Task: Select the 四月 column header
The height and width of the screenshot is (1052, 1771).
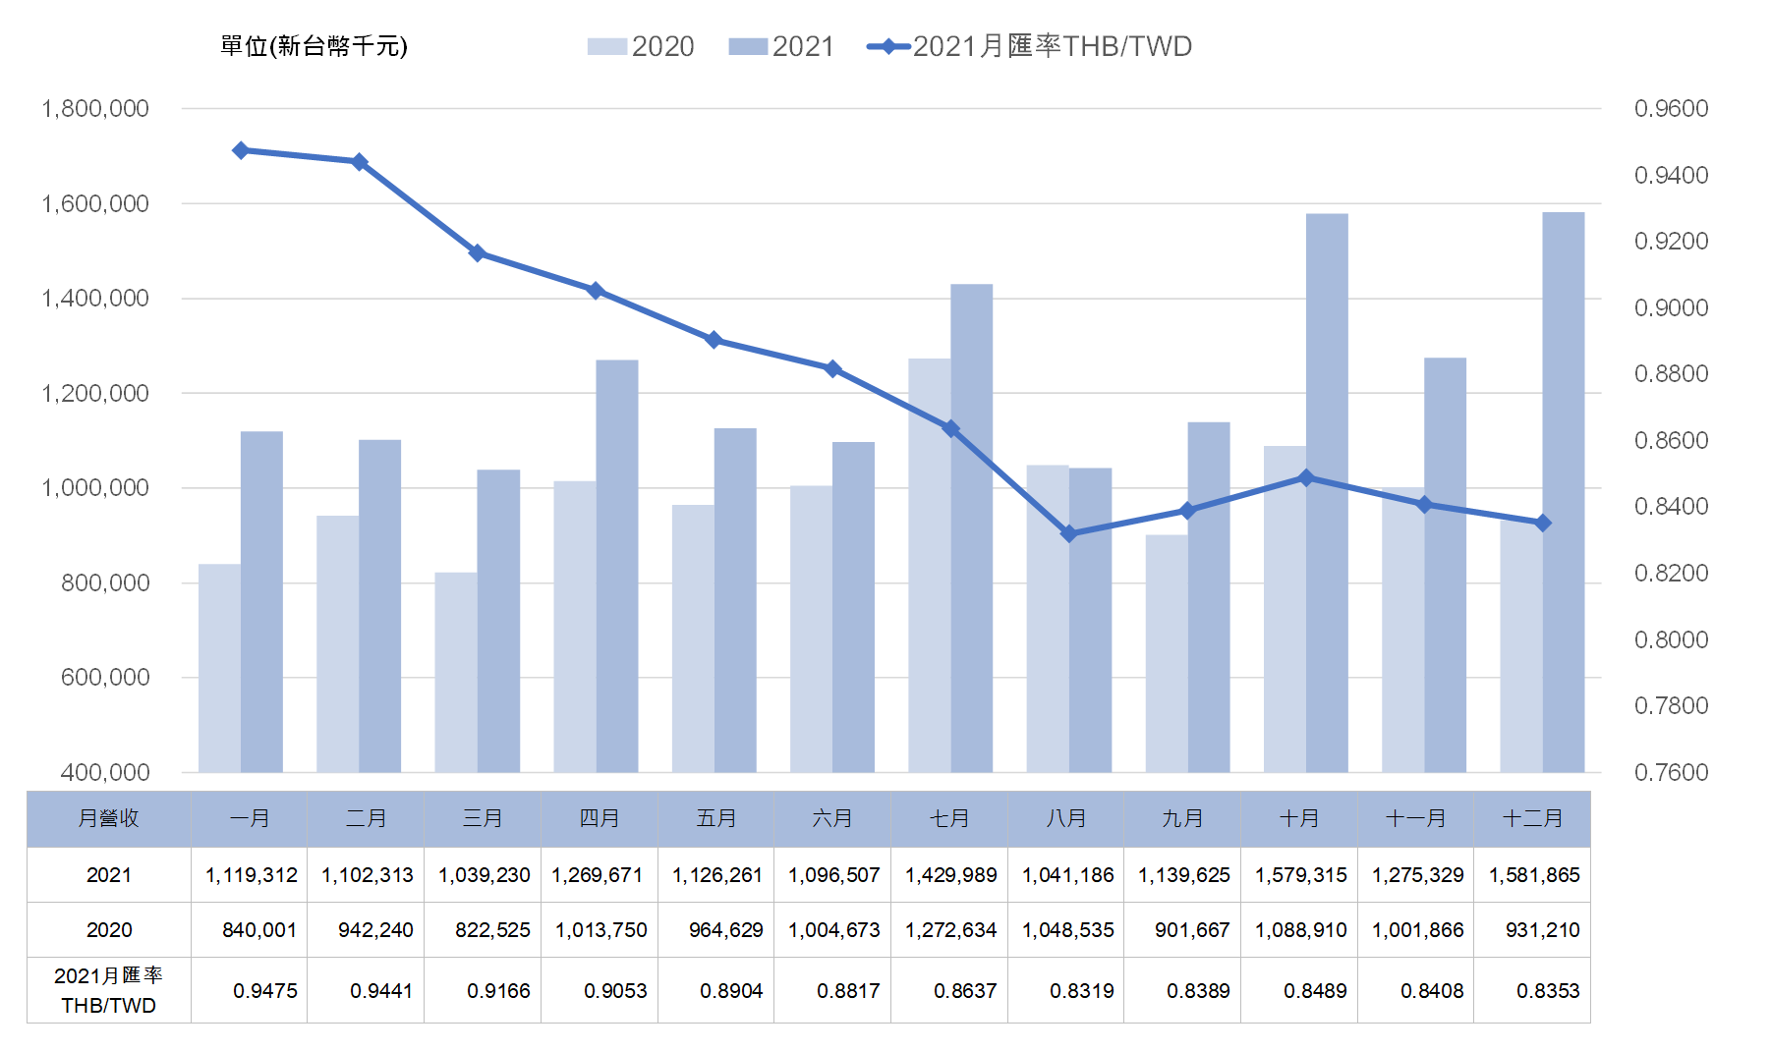Action: (600, 818)
